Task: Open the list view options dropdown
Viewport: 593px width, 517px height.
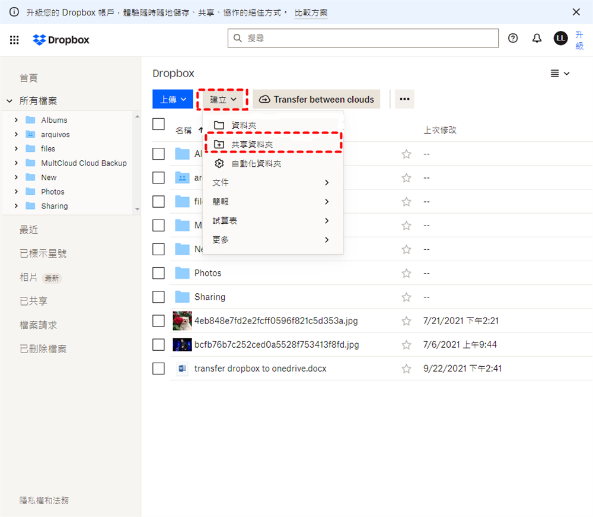Action: click(560, 74)
